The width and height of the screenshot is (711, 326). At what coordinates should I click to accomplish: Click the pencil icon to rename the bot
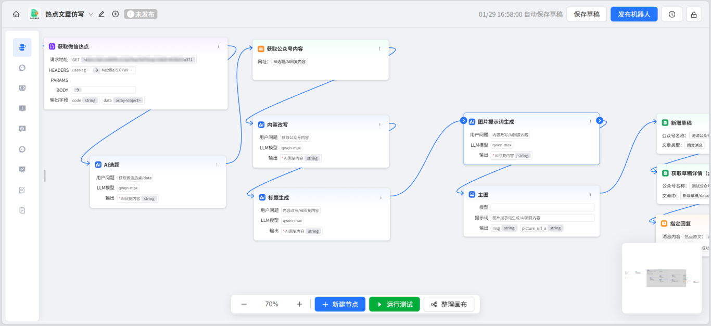[101, 14]
